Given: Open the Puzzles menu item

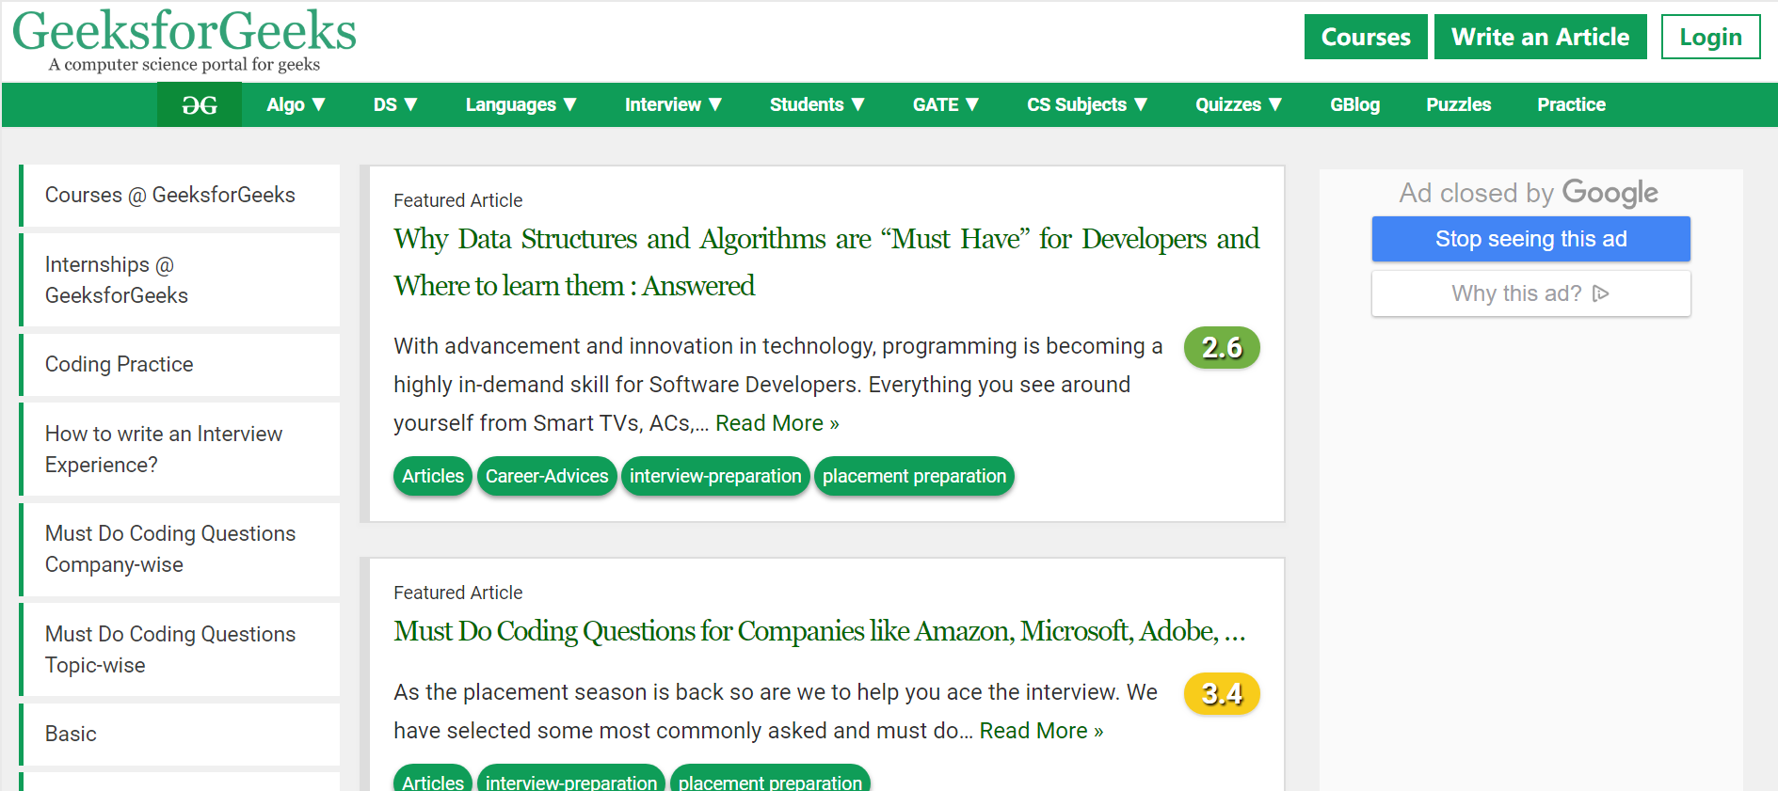Looking at the screenshot, I should 1458,105.
